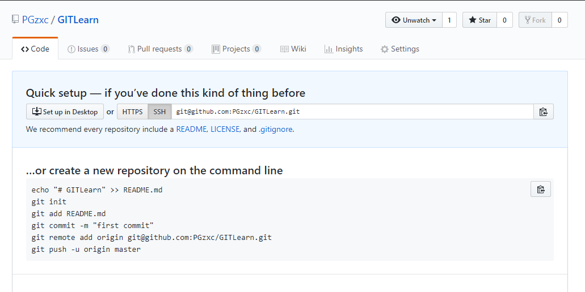
Task: Open the Issues tab
Action: tap(89, 49)
